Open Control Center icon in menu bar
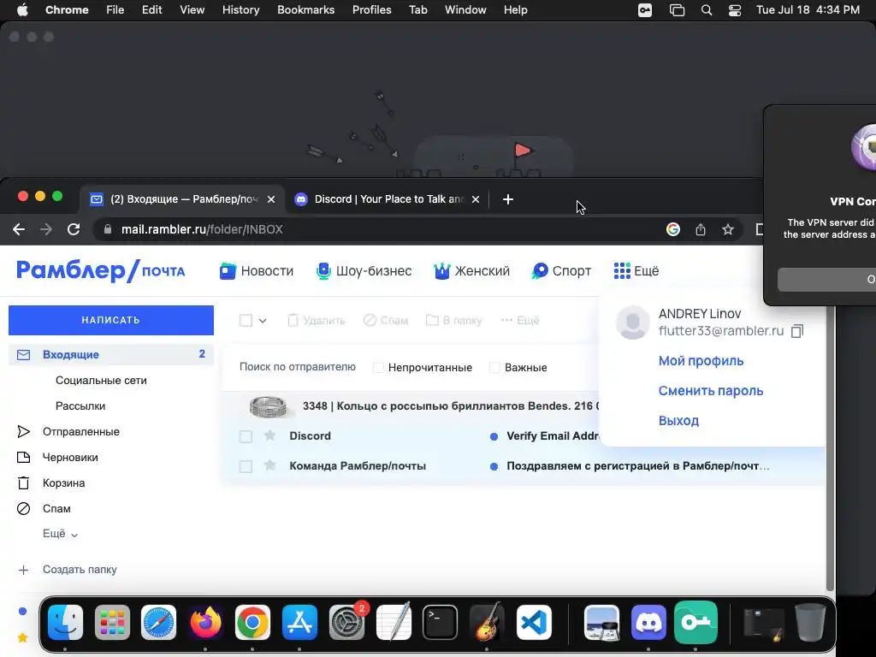 pyautogui.click(x=735, y=10)
